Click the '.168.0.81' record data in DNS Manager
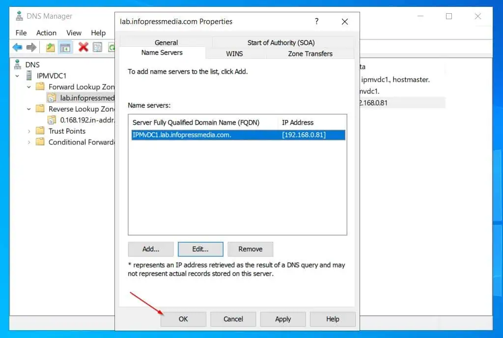 click(374, 103)
